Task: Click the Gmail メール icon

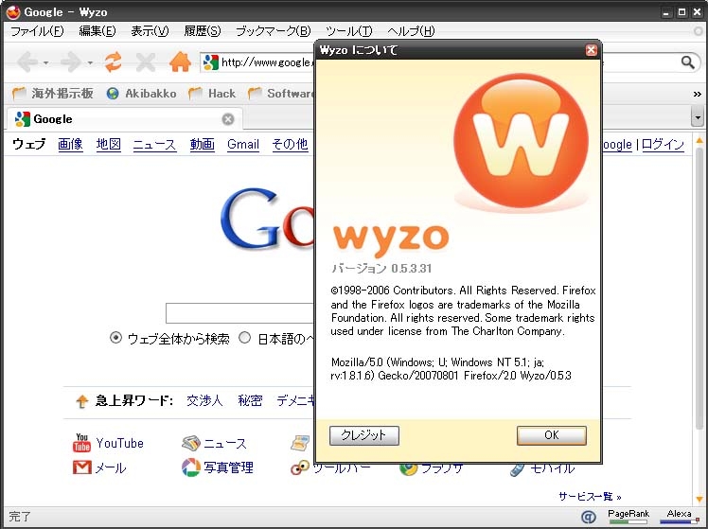Action: coord(81,467)
